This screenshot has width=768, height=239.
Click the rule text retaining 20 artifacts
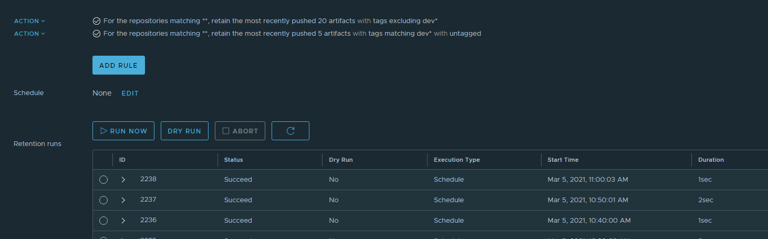[271, 21]
